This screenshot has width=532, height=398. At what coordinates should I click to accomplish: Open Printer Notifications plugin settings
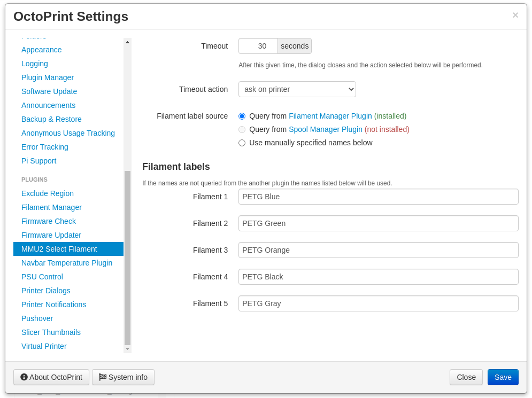(53, 305)
